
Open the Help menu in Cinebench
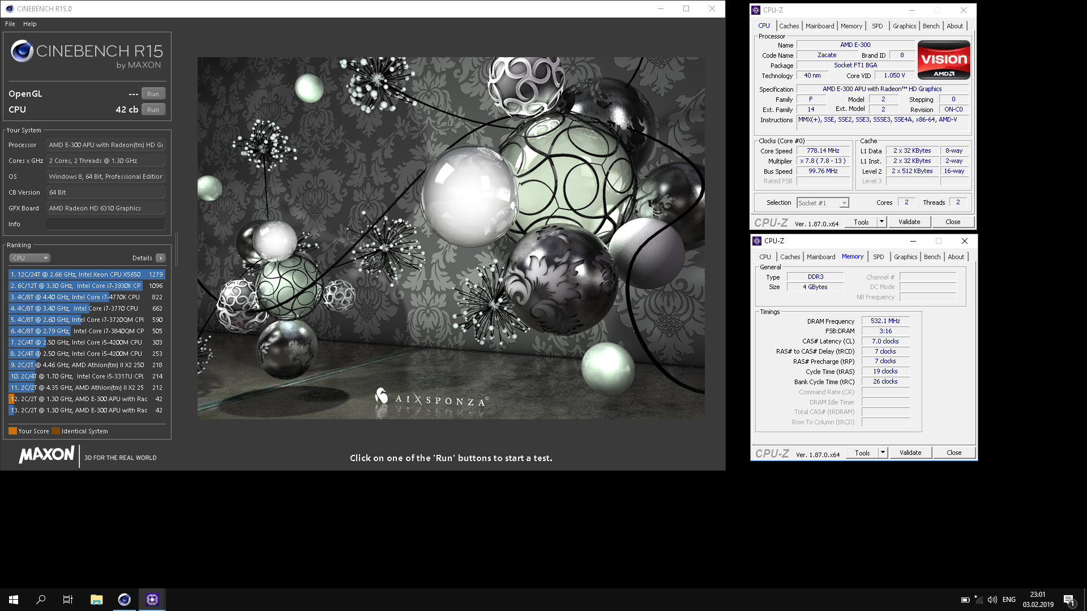click(30, 24)
